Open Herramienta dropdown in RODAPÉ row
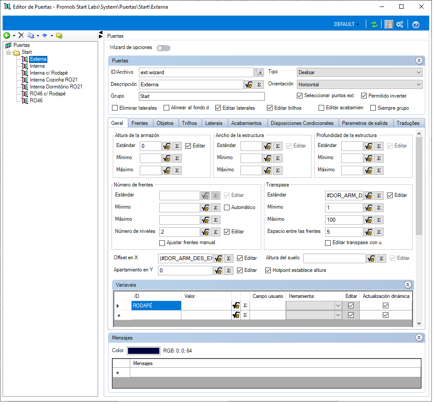The width and height of the screenshot is (434, 405). (x=338, y=306)
